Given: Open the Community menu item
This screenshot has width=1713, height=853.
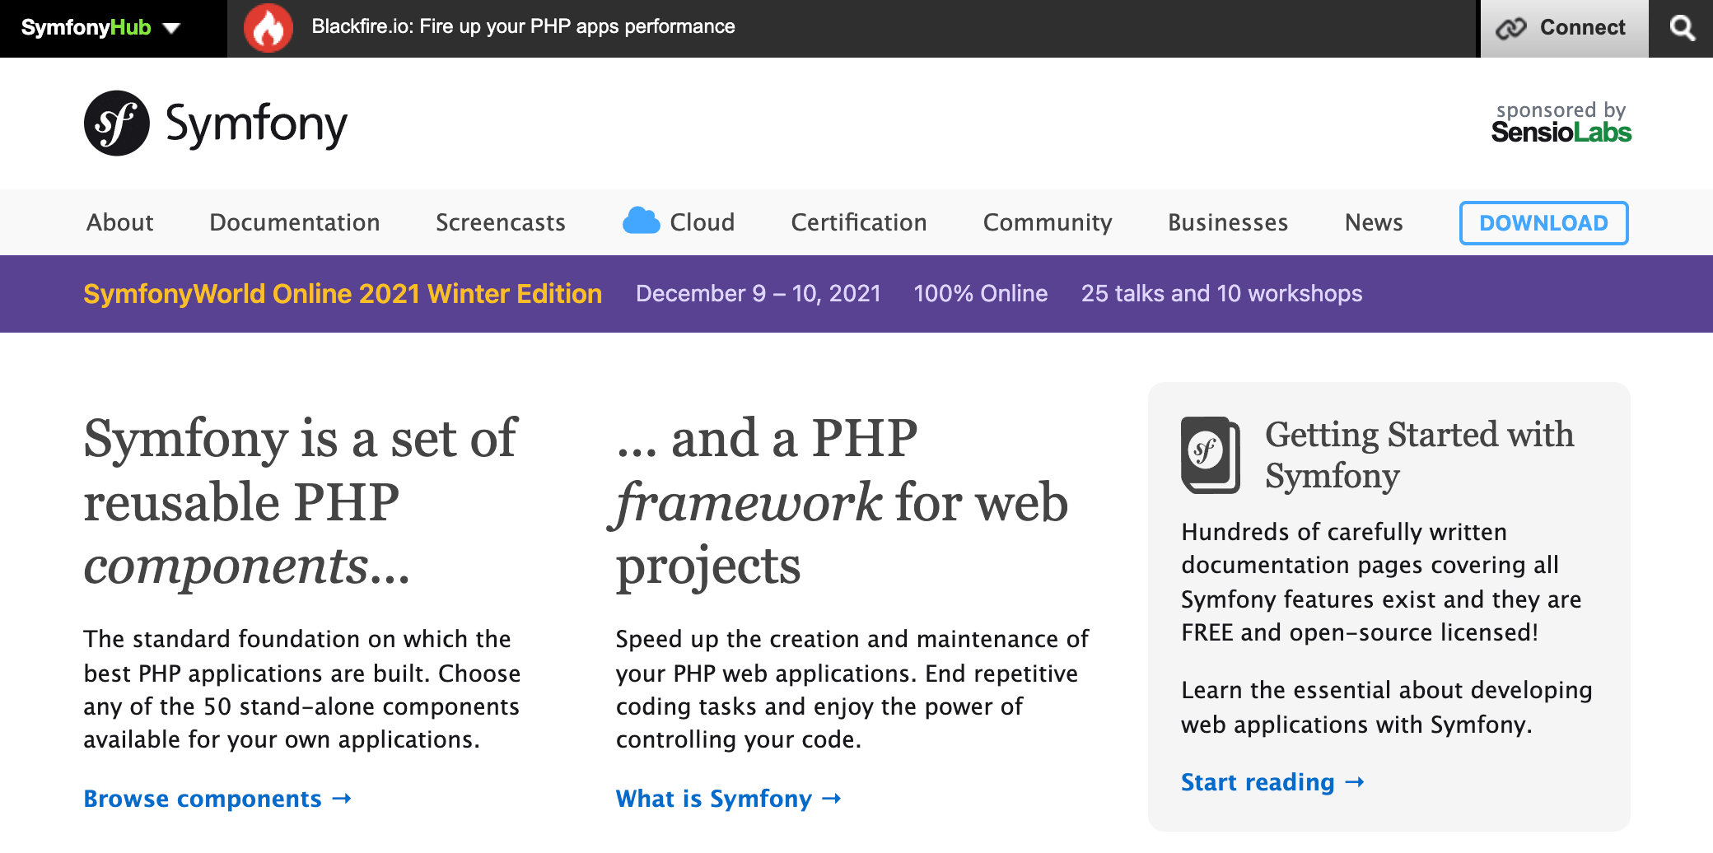Looking at the screenshot, I should tap(1048, 222).
